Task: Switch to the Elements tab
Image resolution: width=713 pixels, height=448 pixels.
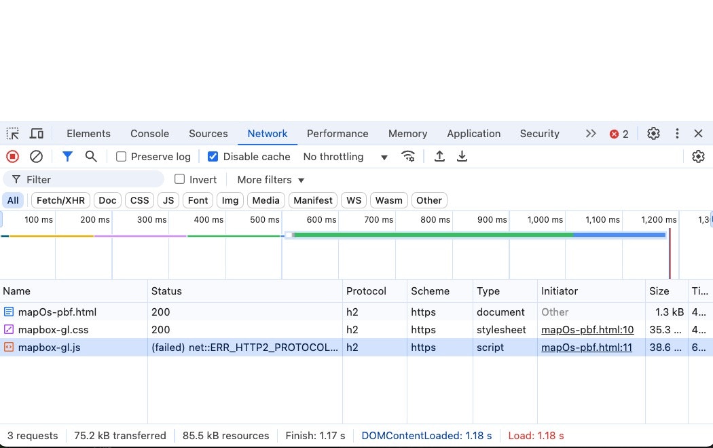Action: [89, 134]
